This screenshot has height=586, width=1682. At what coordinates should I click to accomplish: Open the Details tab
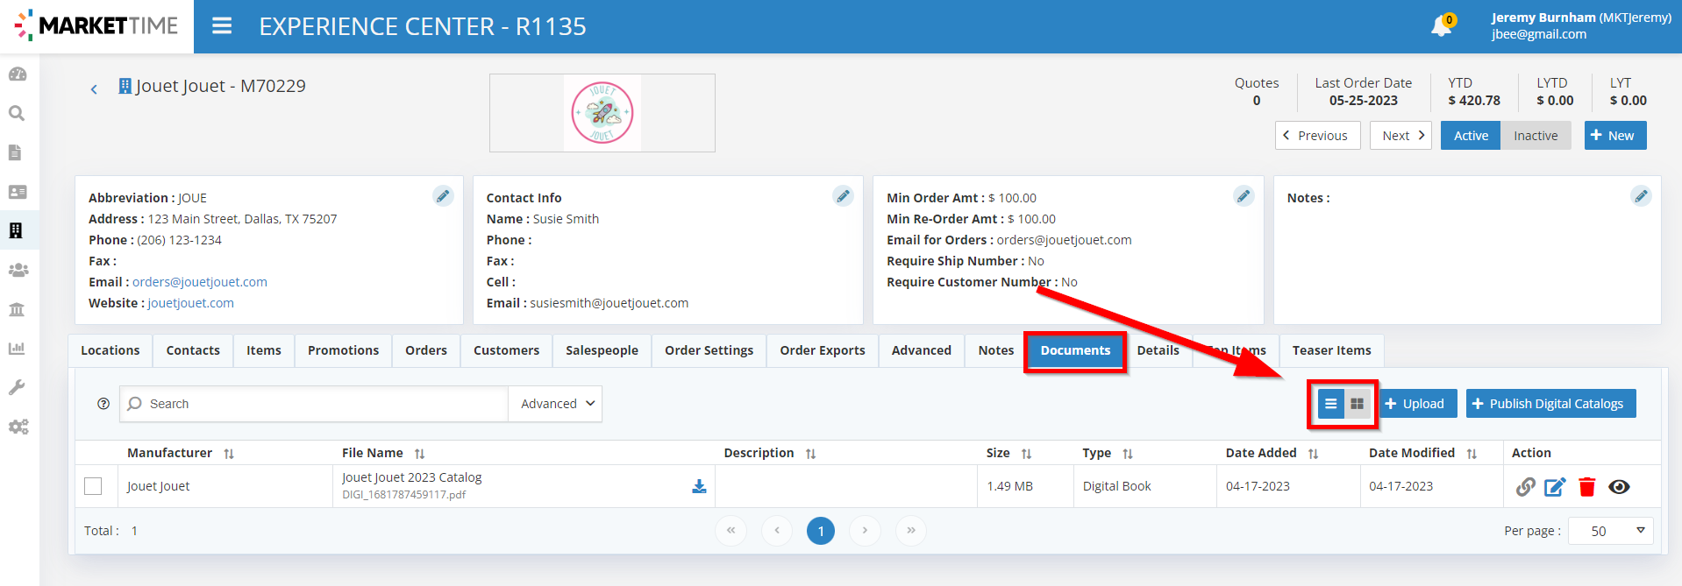(1158, 350)
